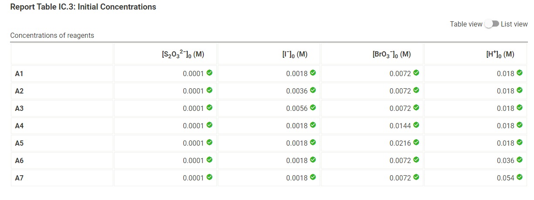The width and height of the screenshot is (534, 200).
Task: Click the value 0.0216 in row A5
Action: click(x=400, y=143)
